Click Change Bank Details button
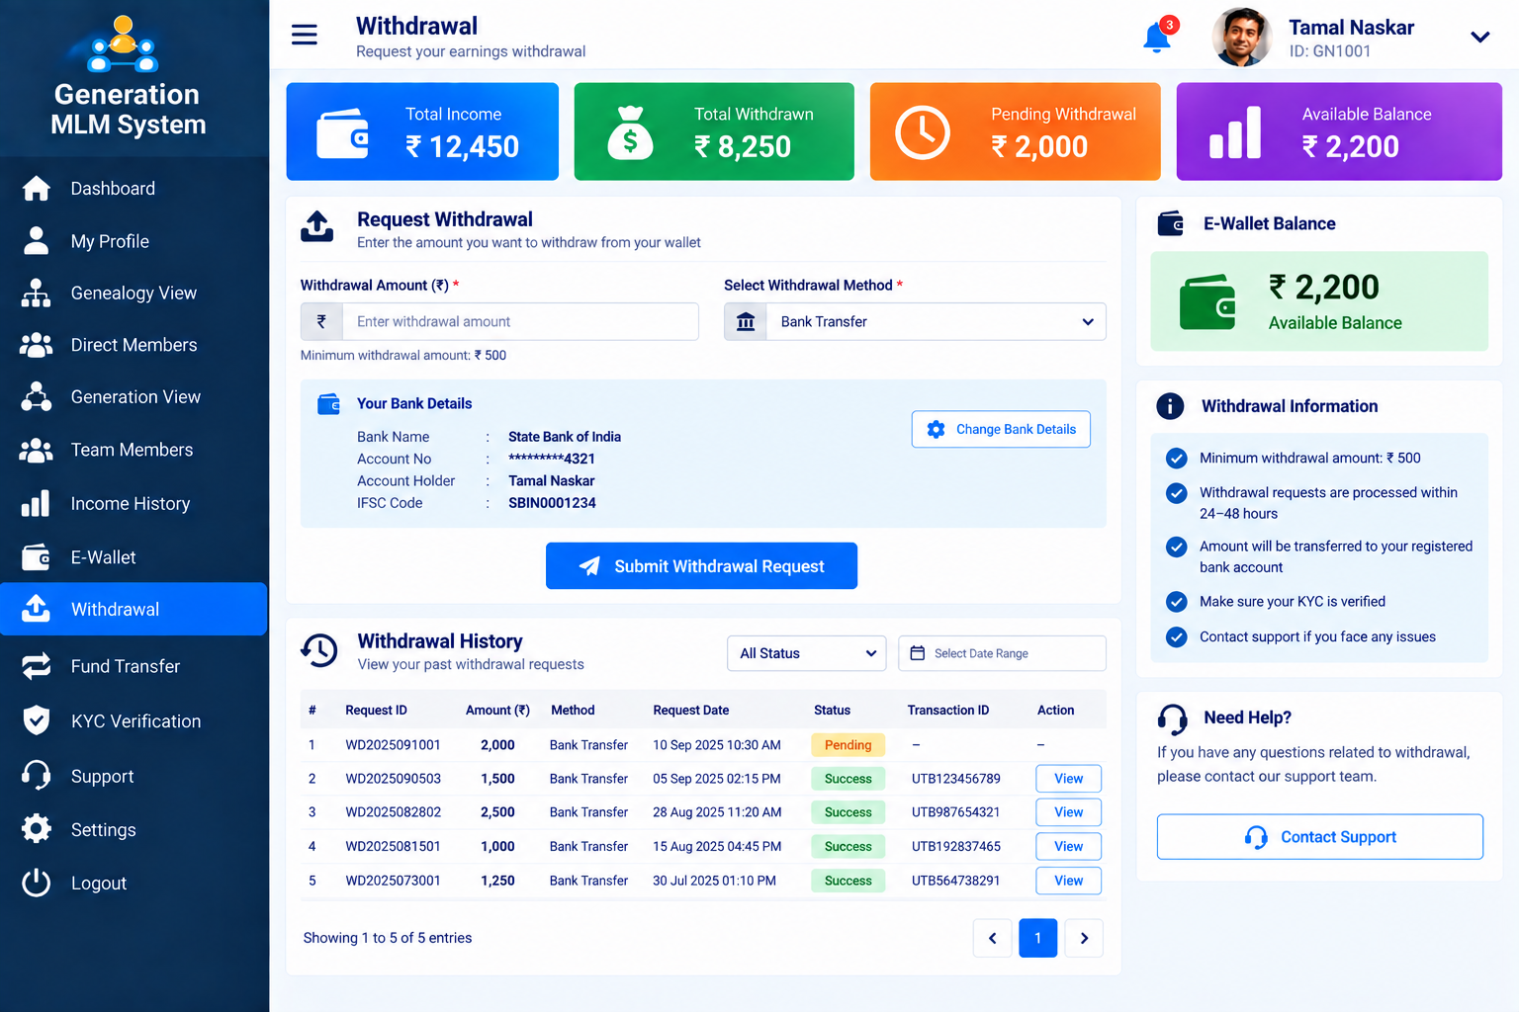The image size is (1519, 1012). click(x=1001, y=429)
